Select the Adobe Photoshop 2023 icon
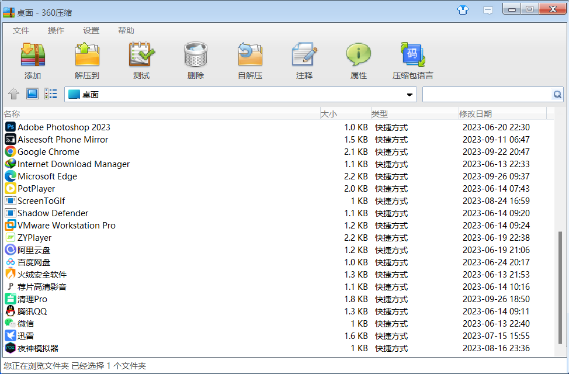 (11, 127)
